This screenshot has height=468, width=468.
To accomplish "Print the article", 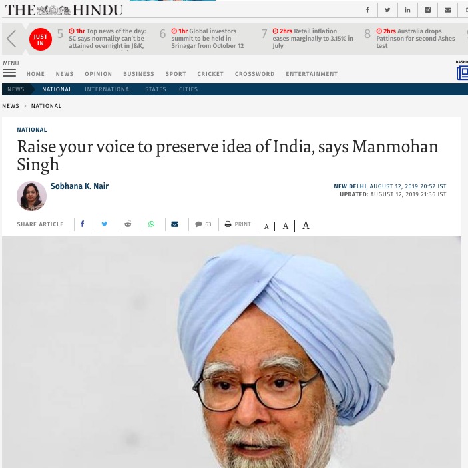I will pos(238,224).
